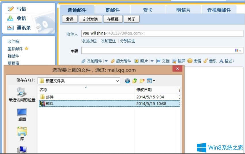Click the 音乐 music note icon
245x154 pixels.
[x=206, y=61]
